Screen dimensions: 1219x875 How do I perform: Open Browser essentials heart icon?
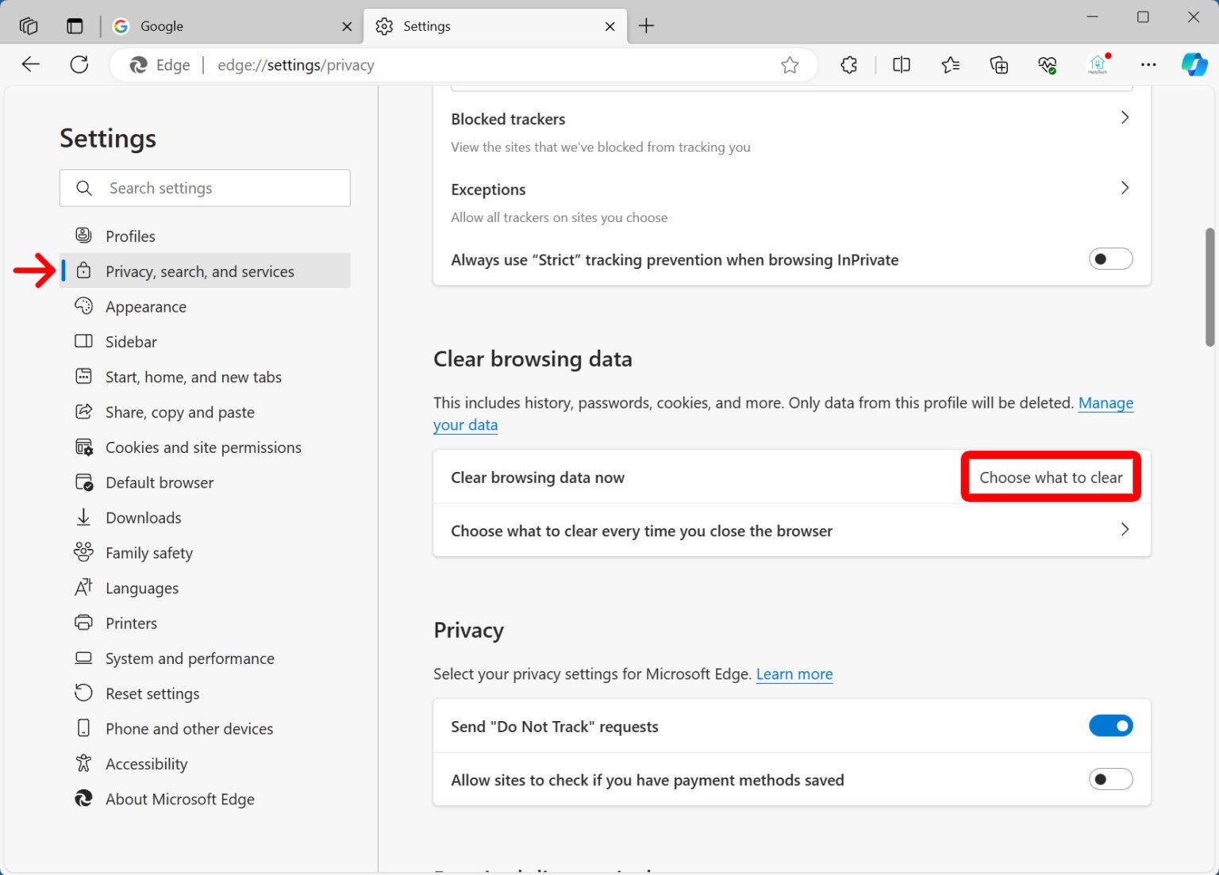tap(1048, 64)
